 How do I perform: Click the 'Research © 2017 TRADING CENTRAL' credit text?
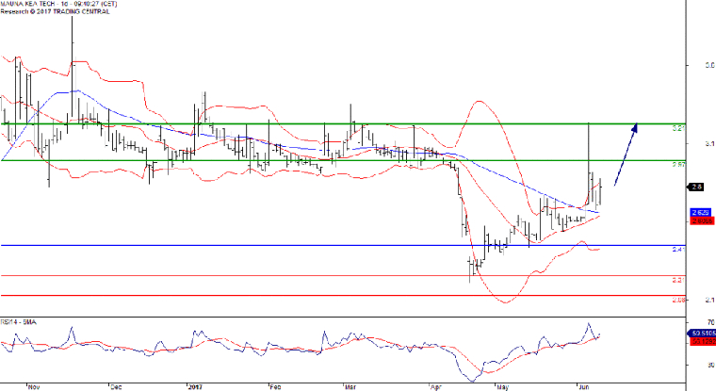click(55, 11)
